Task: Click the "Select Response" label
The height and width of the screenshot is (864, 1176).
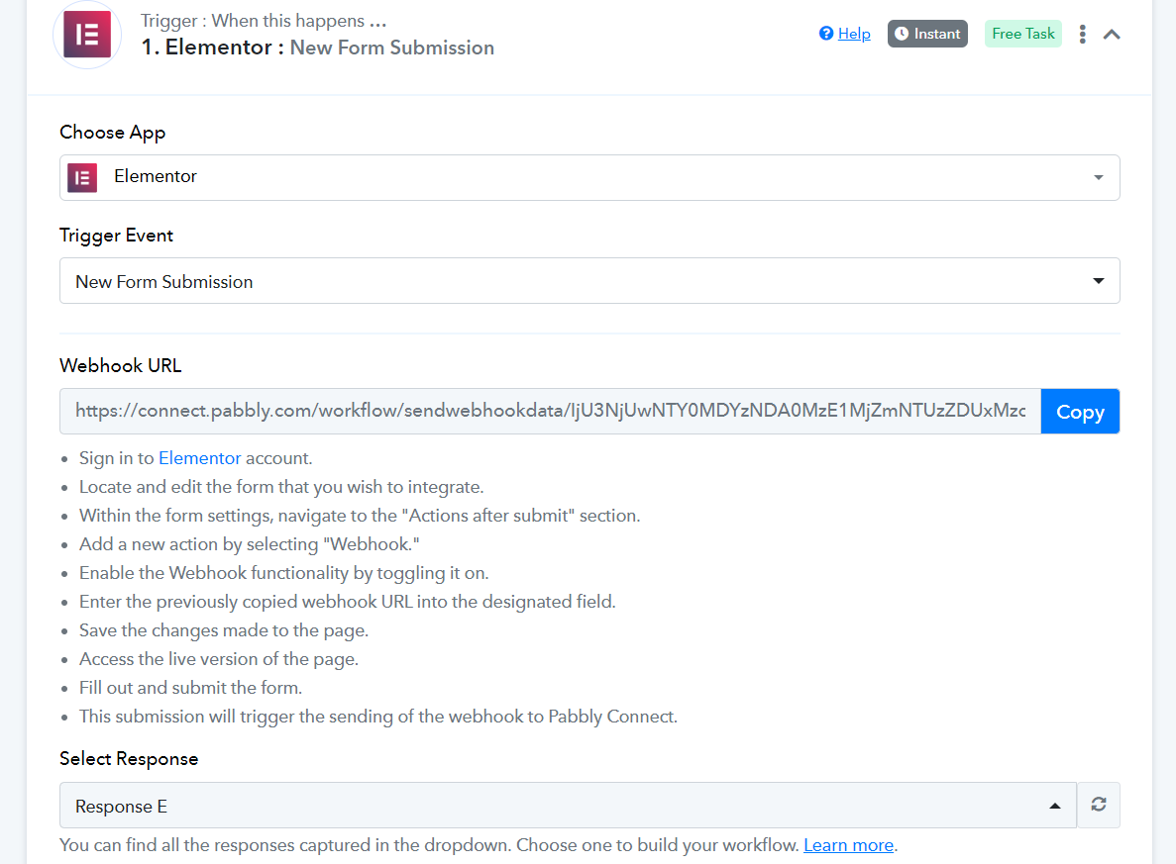Action: 129,758
